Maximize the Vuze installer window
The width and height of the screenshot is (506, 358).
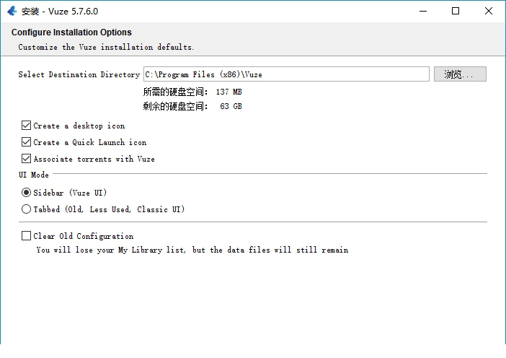pos(455,11)
